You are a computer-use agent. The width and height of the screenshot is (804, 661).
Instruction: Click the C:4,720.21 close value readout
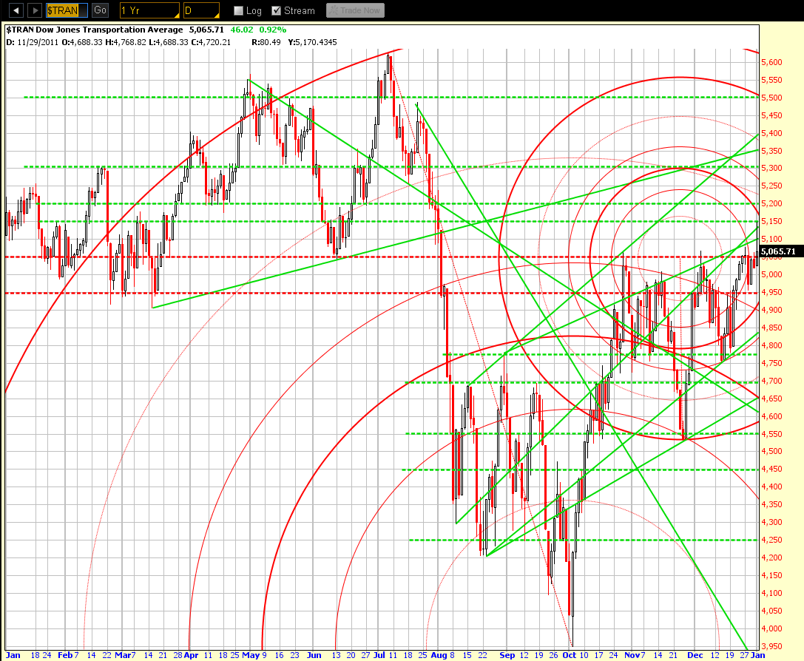click(x=211, y=42)
